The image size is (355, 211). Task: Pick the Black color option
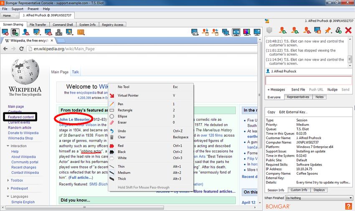tap(151, 152)
